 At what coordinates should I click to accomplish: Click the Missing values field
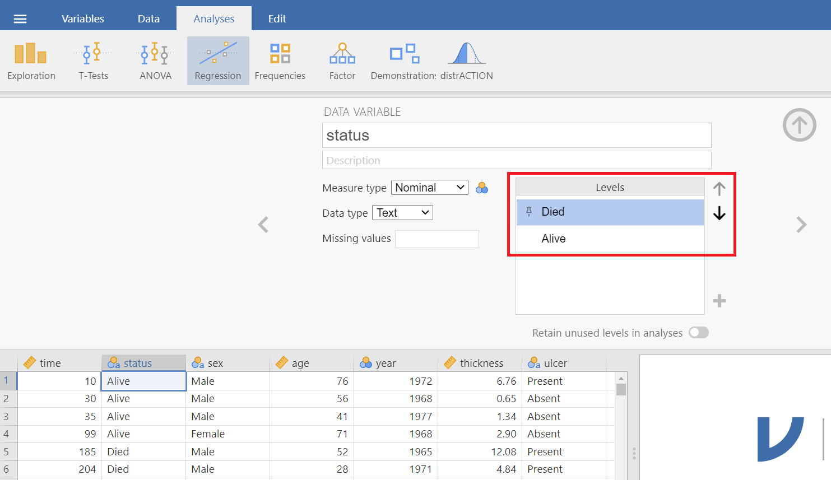coord(437,239)
